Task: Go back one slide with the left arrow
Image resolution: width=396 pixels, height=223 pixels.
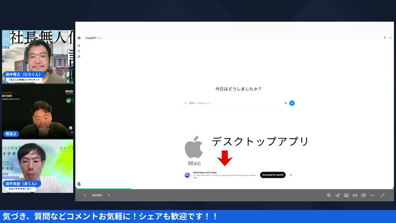Action: (x=85, y=195)
